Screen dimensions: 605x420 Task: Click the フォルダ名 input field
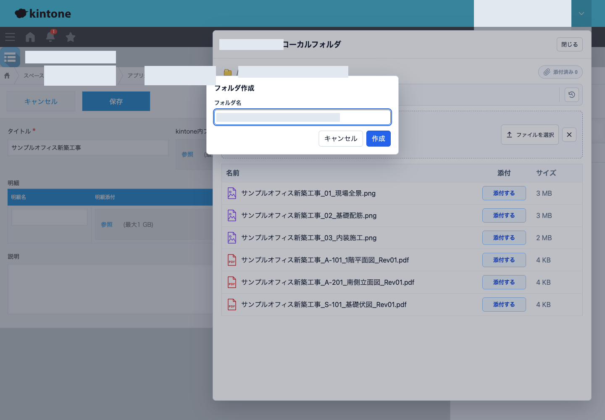[302, 117]
